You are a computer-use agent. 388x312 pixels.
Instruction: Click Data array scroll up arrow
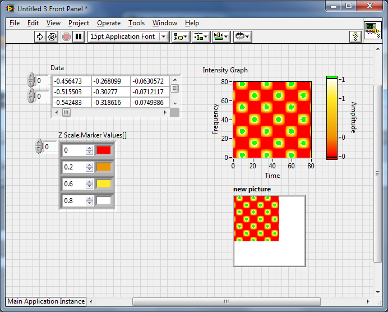tap(175, 80)
